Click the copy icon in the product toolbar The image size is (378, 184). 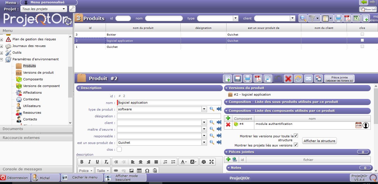pos(268,79)
